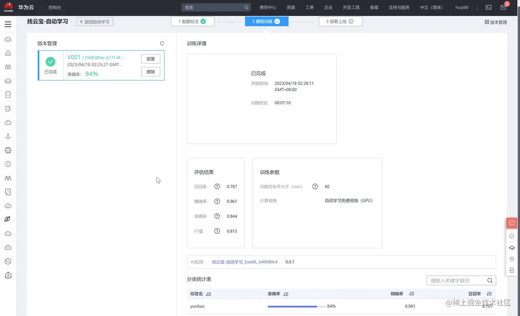
Task: Click 删除 button for V001
Action: [x=151, y=72]
